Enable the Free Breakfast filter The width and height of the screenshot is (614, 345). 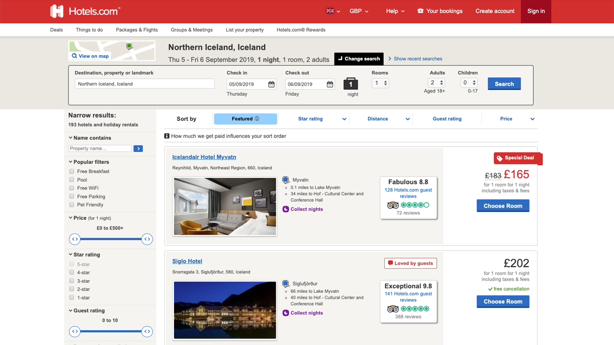click(72, 171)
